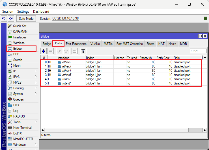Click the Find search field
209x150 pixels.
[198, 51]
